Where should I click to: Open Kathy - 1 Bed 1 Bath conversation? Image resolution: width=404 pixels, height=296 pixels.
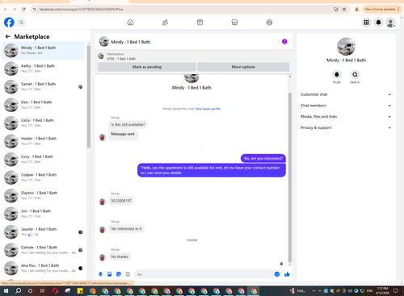44,69
